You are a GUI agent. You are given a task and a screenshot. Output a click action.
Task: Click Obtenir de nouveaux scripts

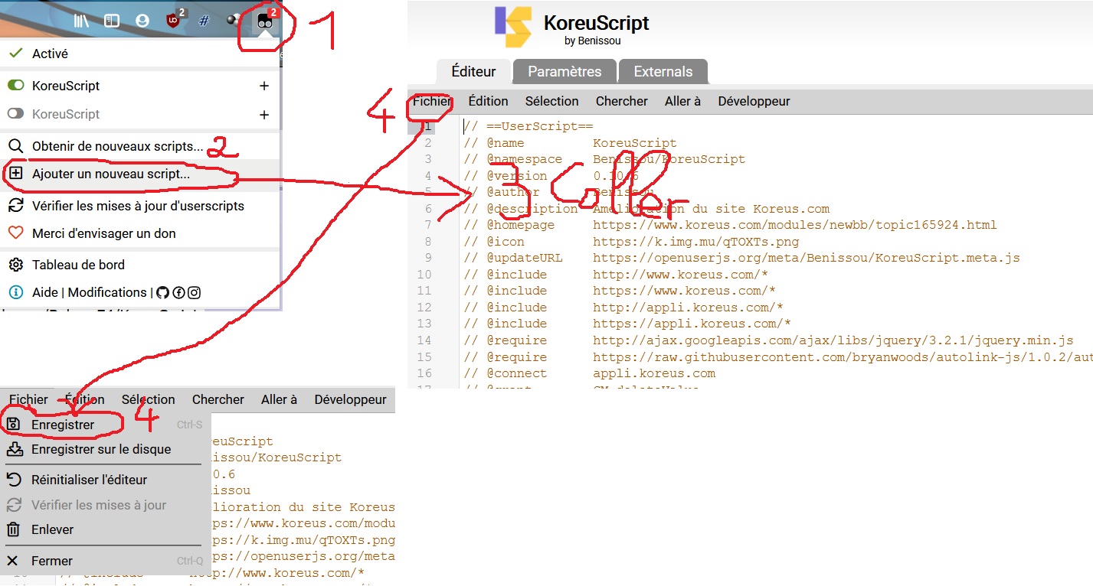pos(117,146)
